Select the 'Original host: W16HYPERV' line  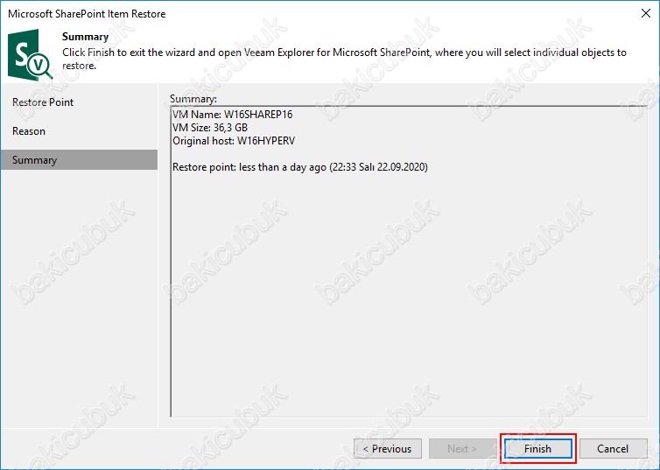pyautogui.click(x=234, y=141)
